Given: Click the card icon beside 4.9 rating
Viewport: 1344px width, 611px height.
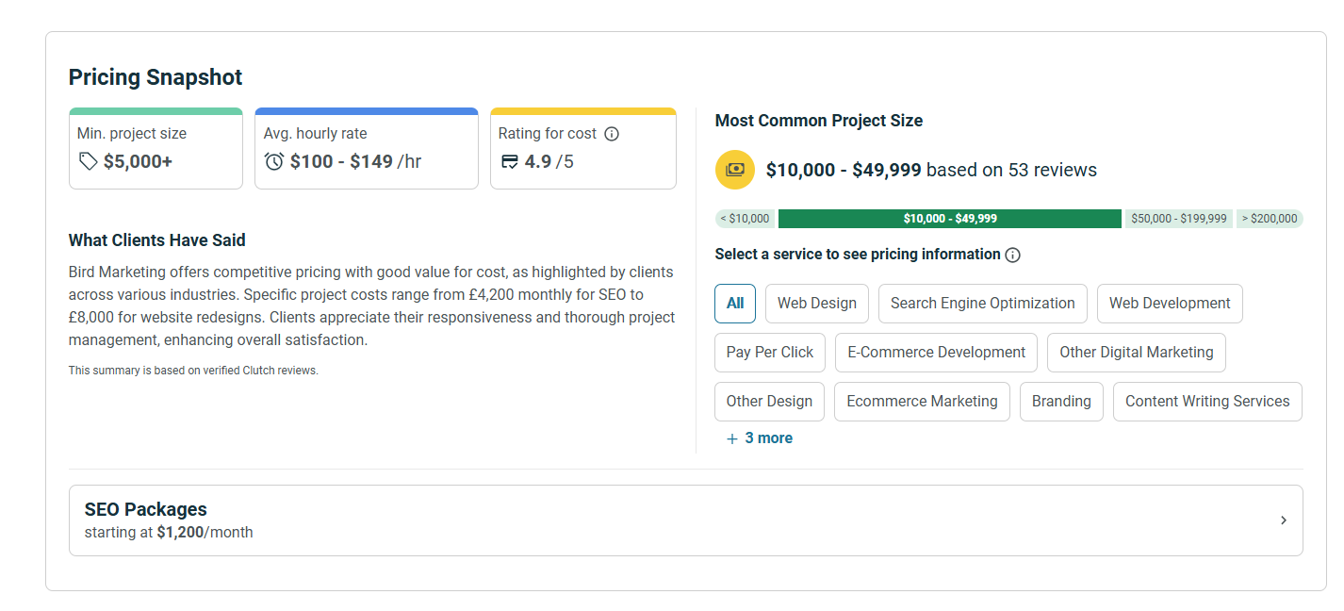Looking at the screenshot, I should point(509,161).
